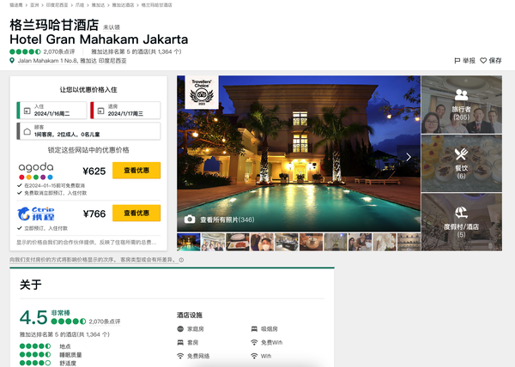Viewport: 515px width, 367px height.
Task: Select the white flower thumbnail in the strip
Action: pos(385,242)
